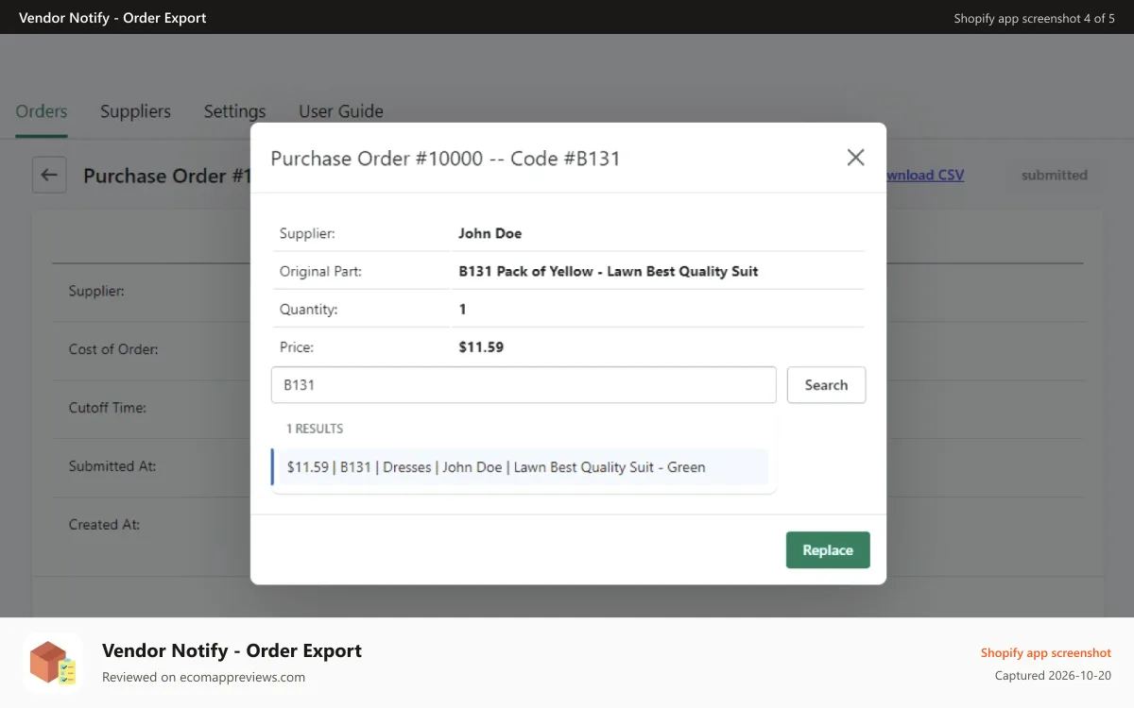Click the Download CSV link
The height and width of the screenshot is (708, 1134).
[924, 175]
